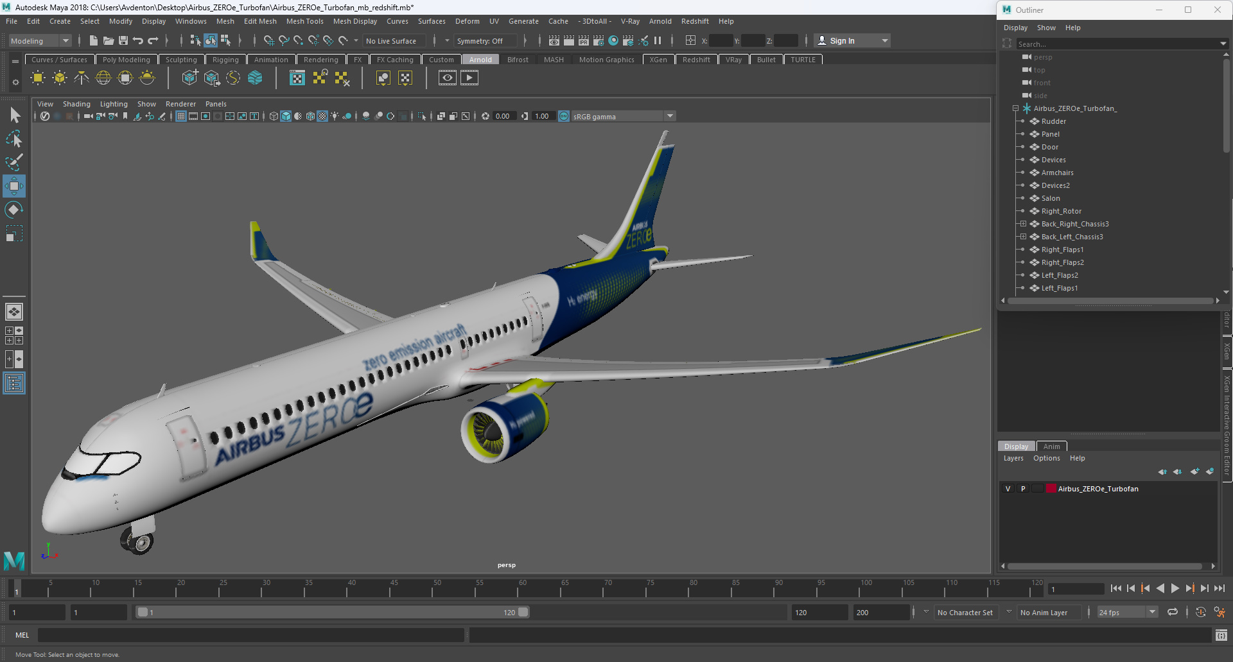The image size is (1233, 662).
Task: Toggle auto keyframe button
Action: pyautogui.click(x=1201, y=612)
